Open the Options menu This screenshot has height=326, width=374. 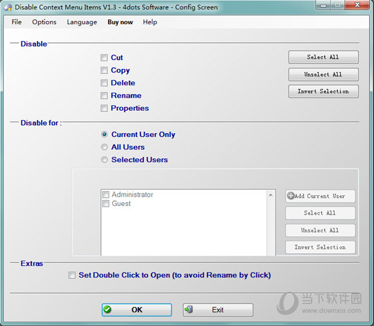tap(44, 22)
